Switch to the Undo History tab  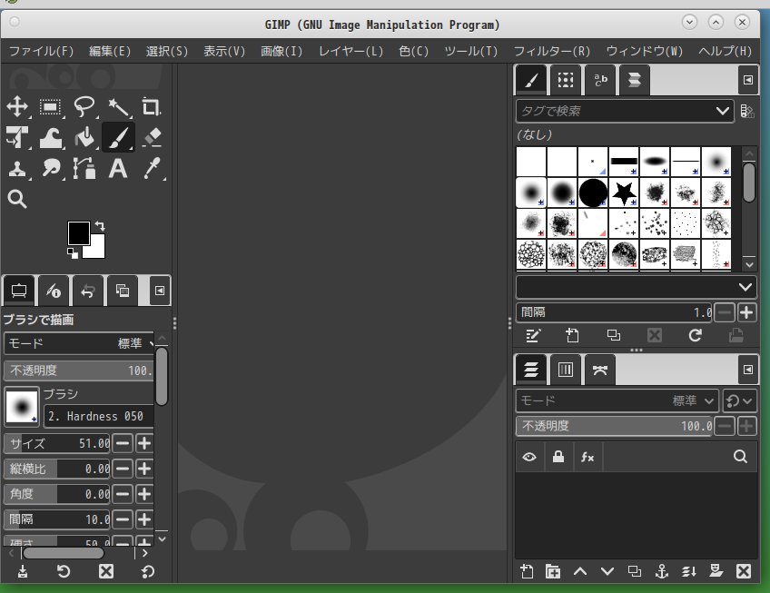point(88,291)
